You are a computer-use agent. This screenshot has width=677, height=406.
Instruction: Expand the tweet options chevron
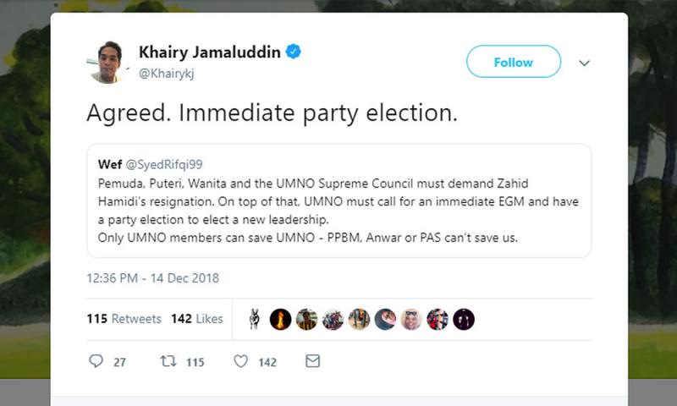[x=584, y=63]
